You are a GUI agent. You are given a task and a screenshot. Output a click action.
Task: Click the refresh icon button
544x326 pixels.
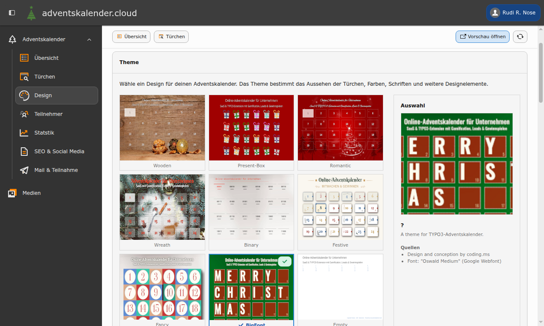520,37
